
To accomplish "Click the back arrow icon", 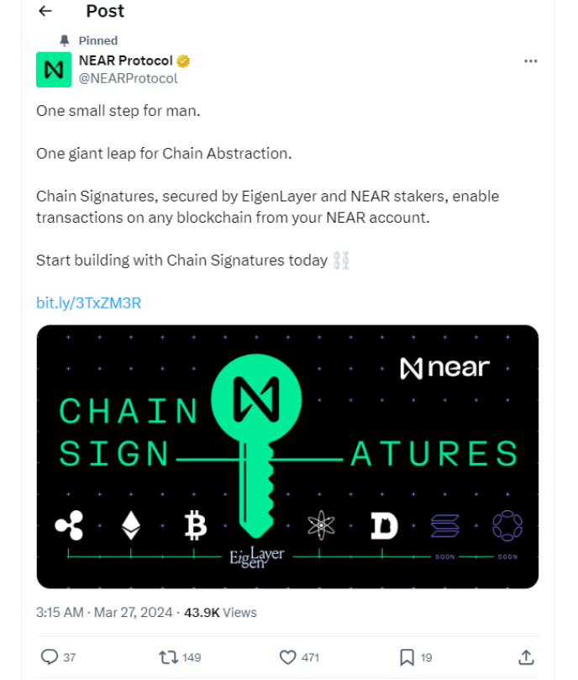I will pyautogui.click(x=45, y=11).
